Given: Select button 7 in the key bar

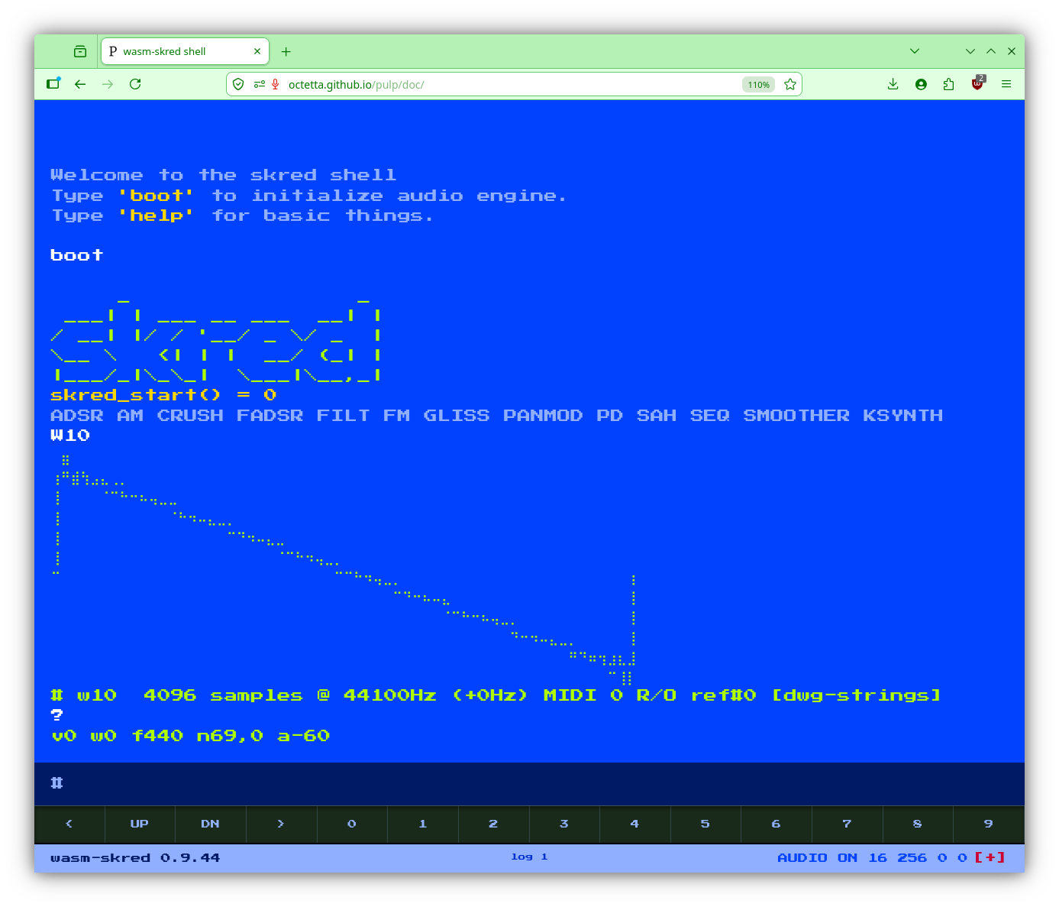Looking at the screenshot, I should click(847, 824).
